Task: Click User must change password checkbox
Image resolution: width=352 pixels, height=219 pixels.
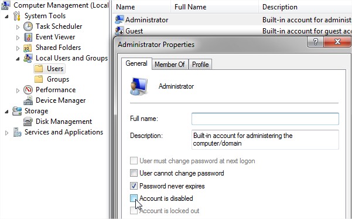Action: point(134,161)
